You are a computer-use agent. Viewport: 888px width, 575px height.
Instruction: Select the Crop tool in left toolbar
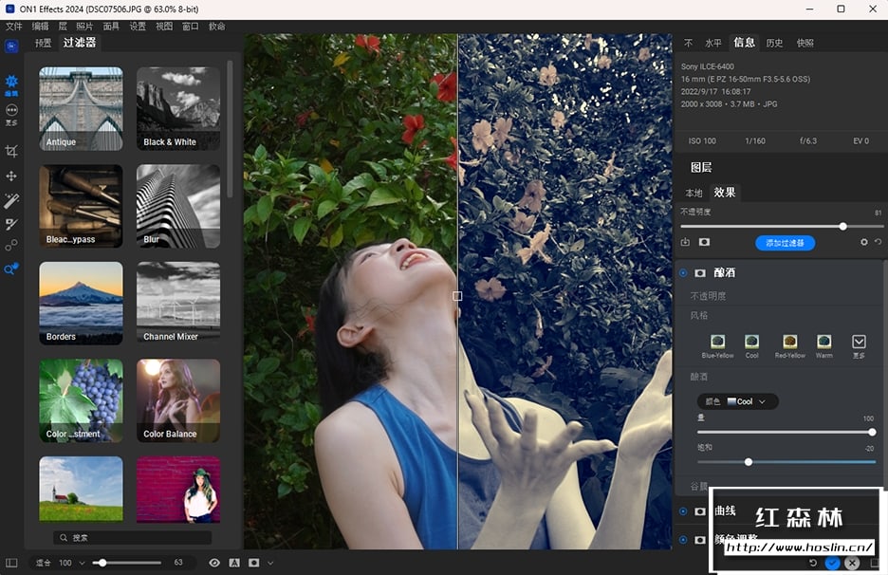pyautogui.click(x=11, y=151)
